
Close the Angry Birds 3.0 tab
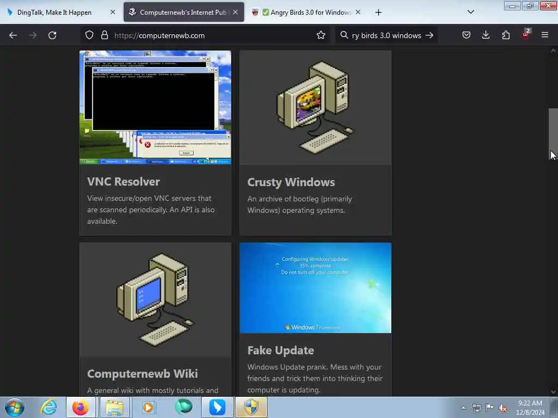coord(358,12)
